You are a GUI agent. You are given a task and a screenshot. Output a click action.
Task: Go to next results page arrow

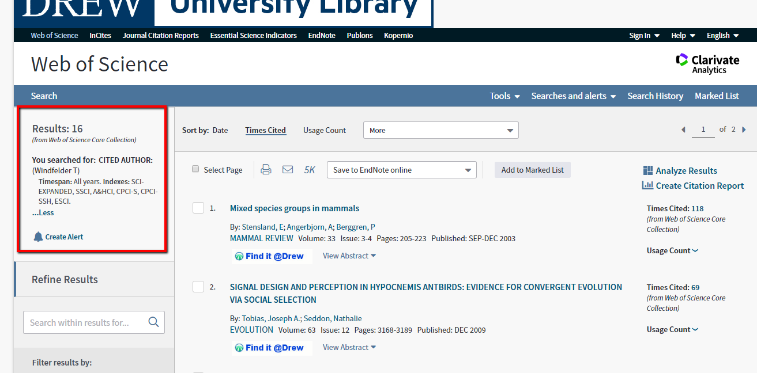[x=744, y=130]
